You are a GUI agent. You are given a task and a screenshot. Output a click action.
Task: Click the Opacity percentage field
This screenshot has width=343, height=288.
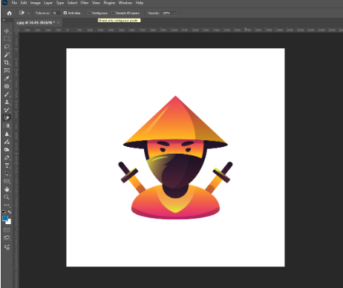pyautogui.click(x=166, y=13)
